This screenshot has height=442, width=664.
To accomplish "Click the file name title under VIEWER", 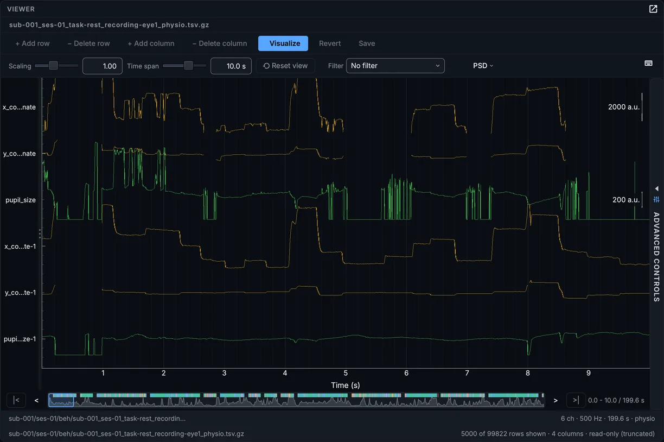I will tap(109, 25).
